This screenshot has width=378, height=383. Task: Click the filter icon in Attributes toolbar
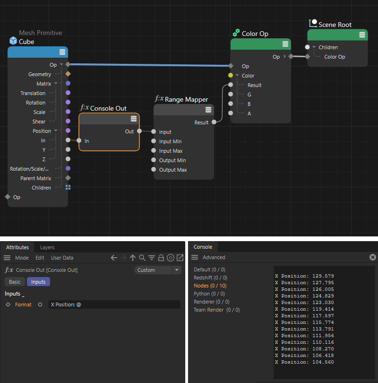coord(152,258)
